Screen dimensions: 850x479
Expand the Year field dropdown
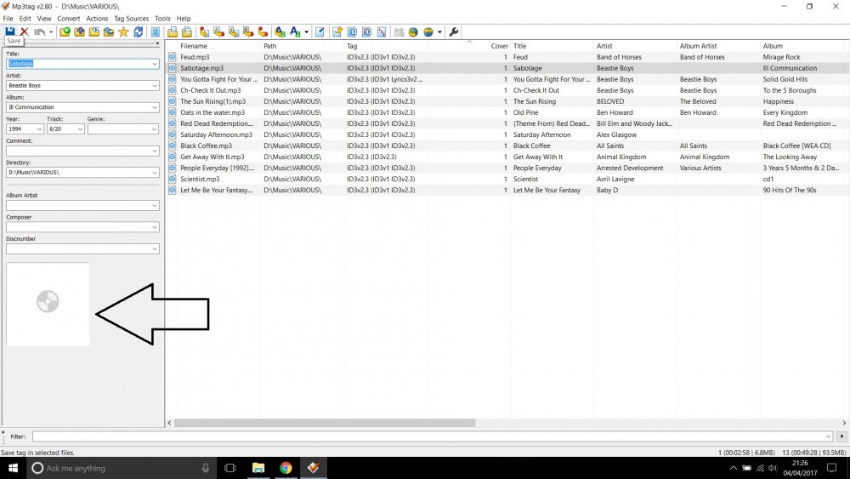[39, 128]
